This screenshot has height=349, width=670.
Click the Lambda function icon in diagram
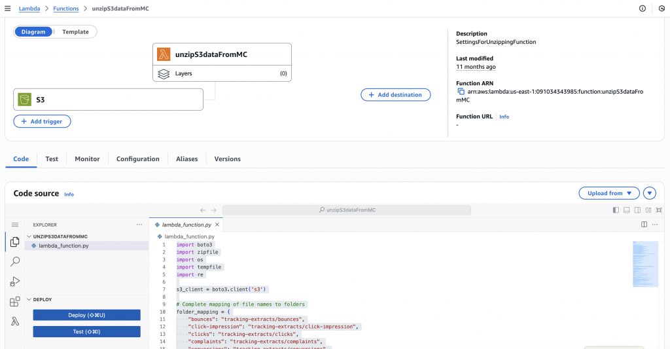[x=164, y=54]
